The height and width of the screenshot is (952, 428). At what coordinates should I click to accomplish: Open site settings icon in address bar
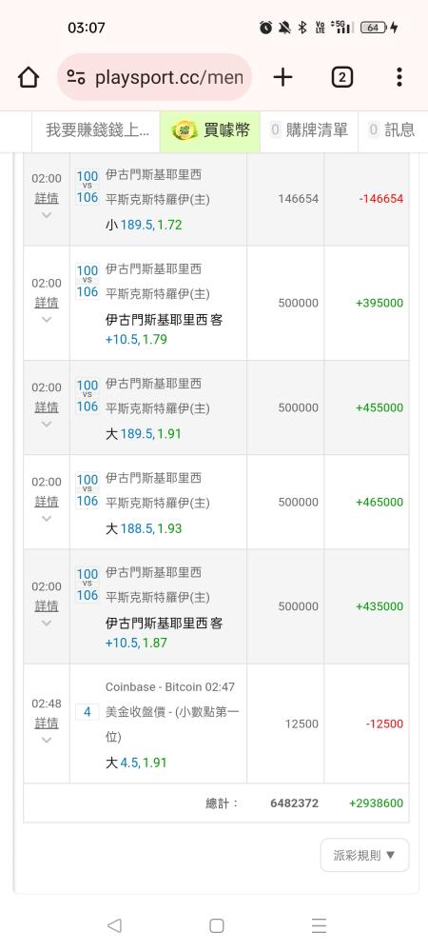click(x=76, y=77)
